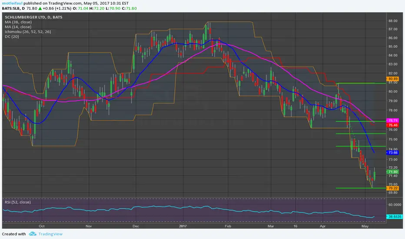Click the C:71.80 close value
This screenshot has width=405, height=239.
pyautogui.click(x=129, y=8)
